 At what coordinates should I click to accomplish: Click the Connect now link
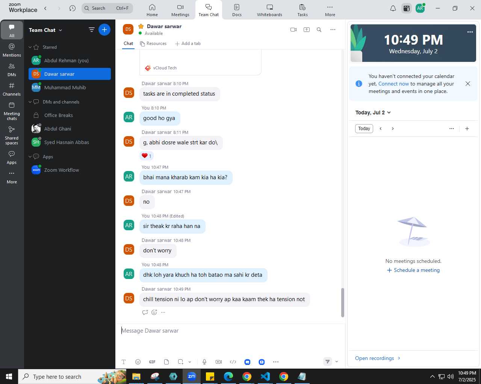pos(393,84)
